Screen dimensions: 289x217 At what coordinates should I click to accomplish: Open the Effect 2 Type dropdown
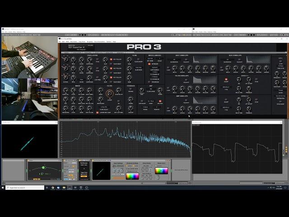226,108
